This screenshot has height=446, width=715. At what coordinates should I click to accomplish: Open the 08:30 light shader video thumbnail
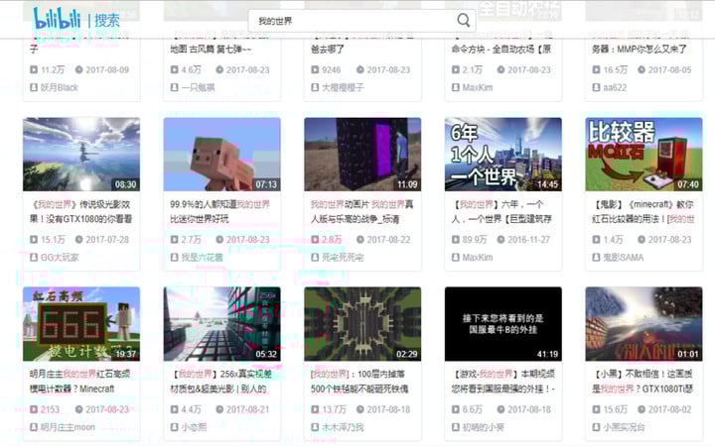[x=81, y=155]
